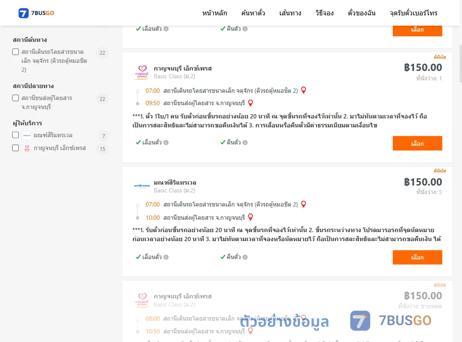This screenshot has height=342, width=462.
Task: Click info icon next to เลื่อนตั๋ว in top card
Action: tap(166, 29)
